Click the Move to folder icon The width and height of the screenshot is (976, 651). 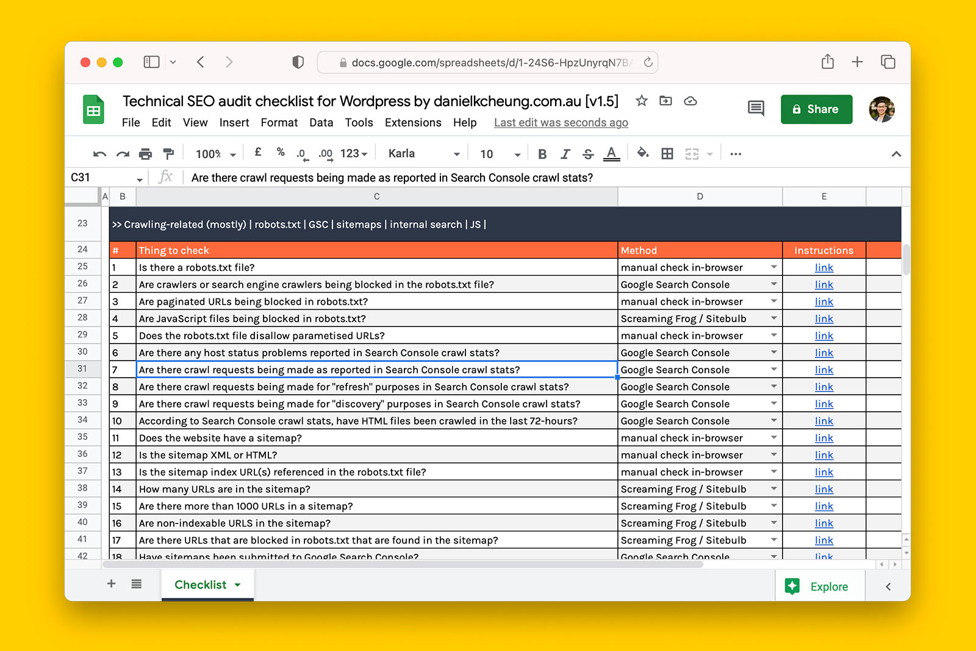coord(666,101)
